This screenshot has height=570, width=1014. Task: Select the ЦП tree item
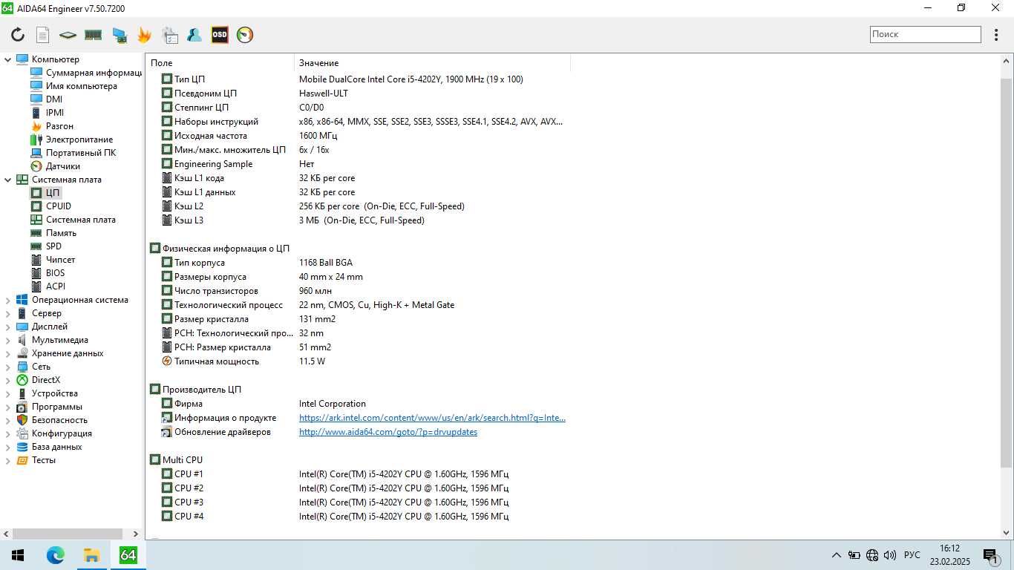[x=45, y=193]
